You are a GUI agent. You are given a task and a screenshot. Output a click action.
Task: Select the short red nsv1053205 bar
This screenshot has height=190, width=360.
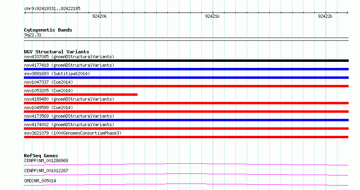[x=80, y=95]
